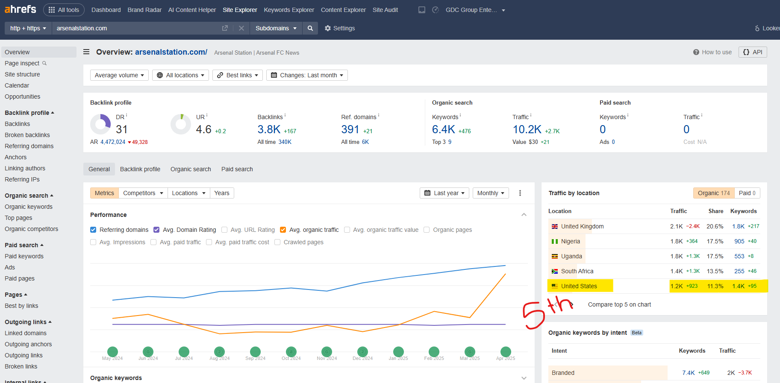The height and width of the screenshot is (383, 780).
Task: Tick the Crawled pages checkbox
Action: click(277, 242)
